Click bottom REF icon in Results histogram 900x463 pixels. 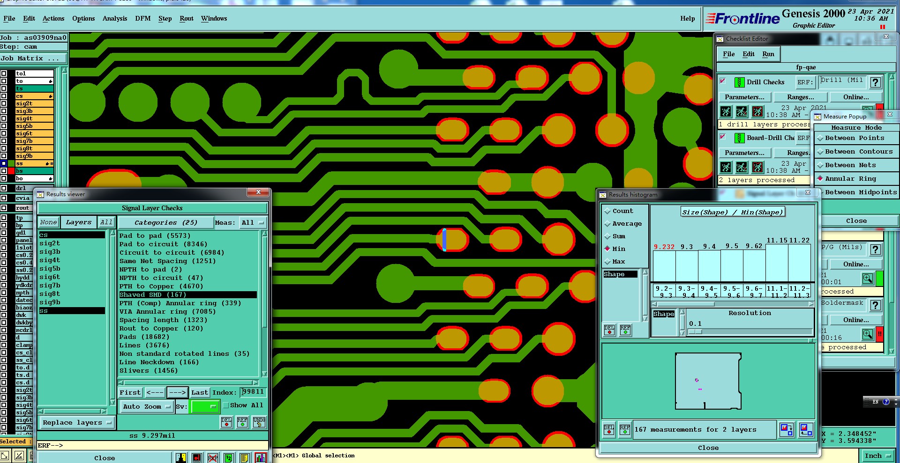[625, 429]
